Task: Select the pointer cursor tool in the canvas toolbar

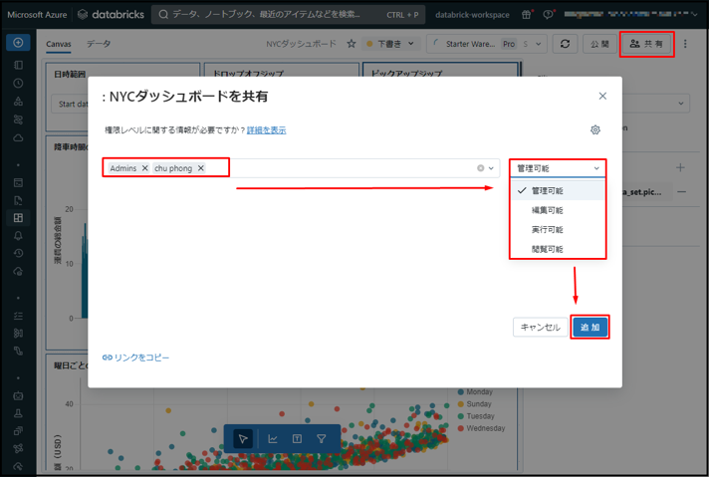Action: coord(243,439)
